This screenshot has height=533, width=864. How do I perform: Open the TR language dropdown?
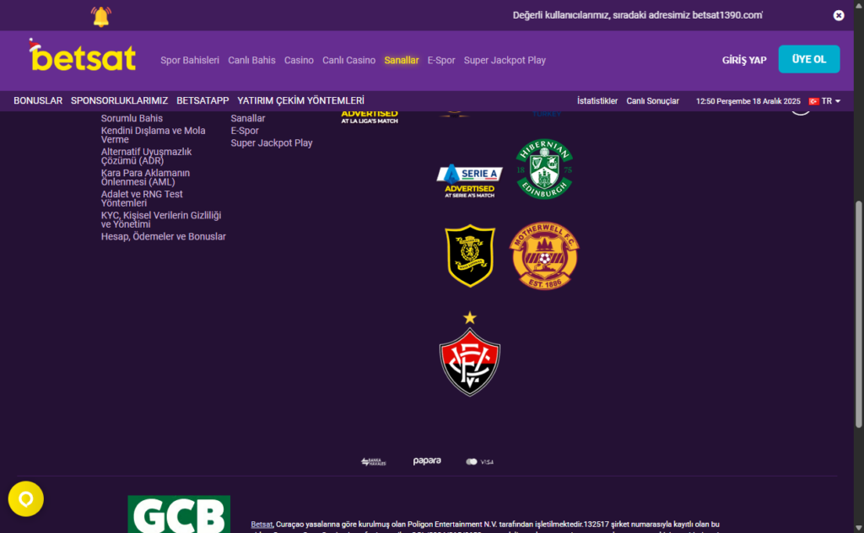pos(824,101)
